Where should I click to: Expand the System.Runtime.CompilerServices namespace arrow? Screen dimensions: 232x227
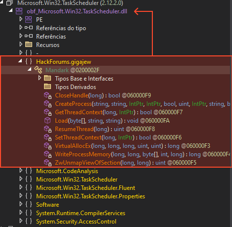21,212
